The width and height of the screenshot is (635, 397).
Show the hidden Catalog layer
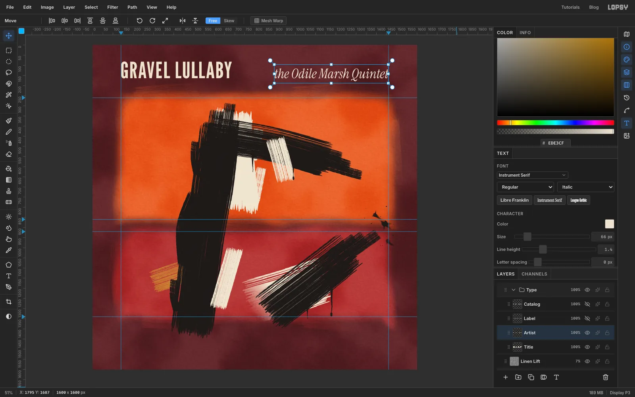(587, 304)
